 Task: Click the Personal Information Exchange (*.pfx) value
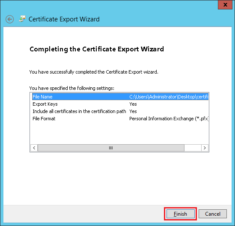(169, 119)
